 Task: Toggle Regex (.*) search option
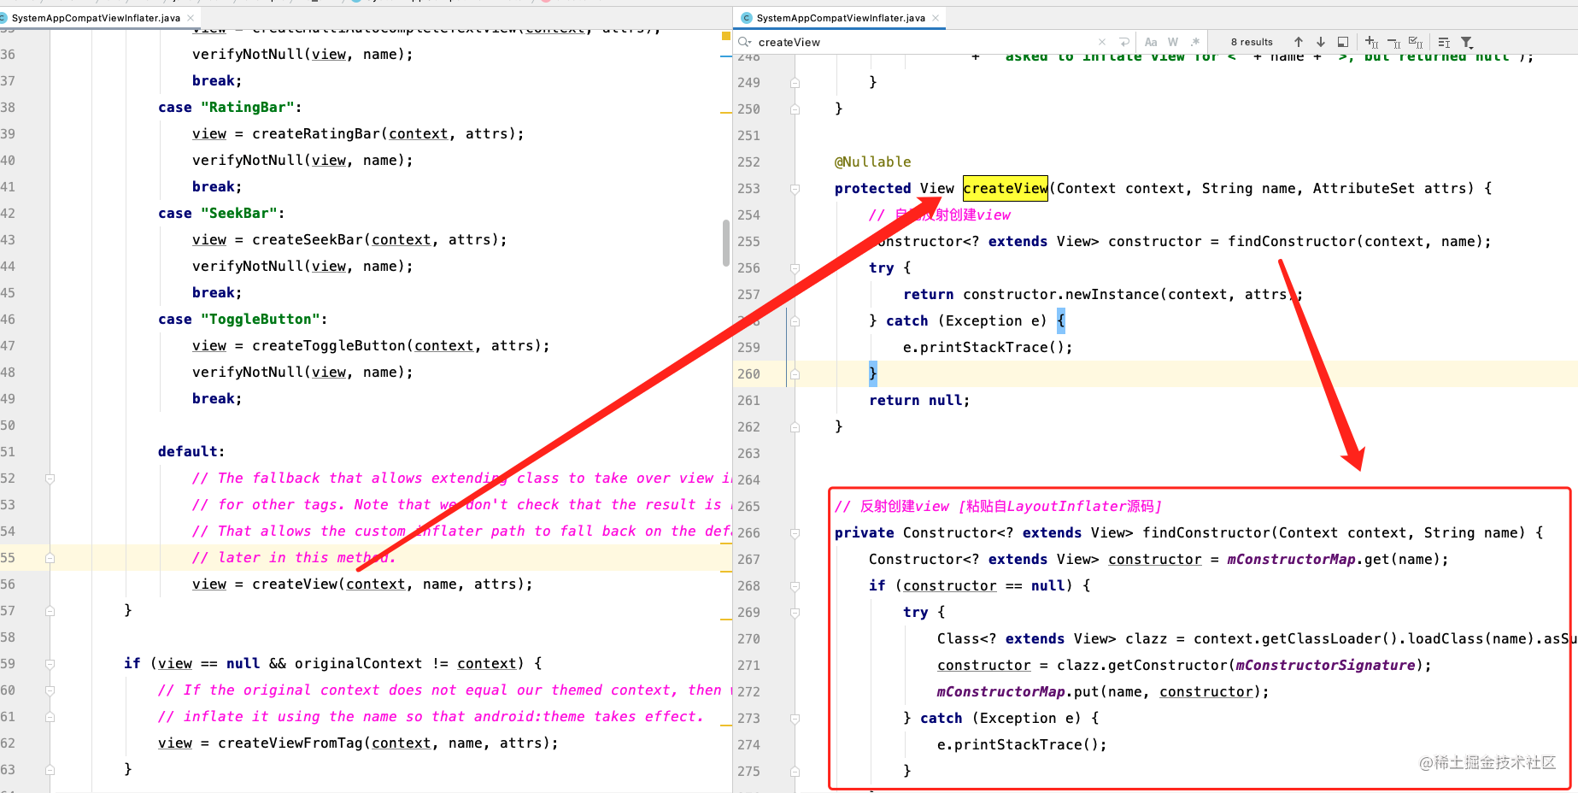pos(1195,42)
